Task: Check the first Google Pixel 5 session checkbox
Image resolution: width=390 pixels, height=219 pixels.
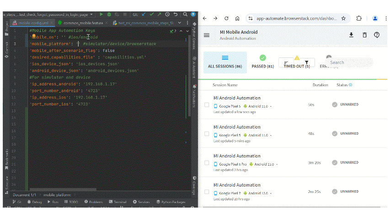Action: pos(207,105)
